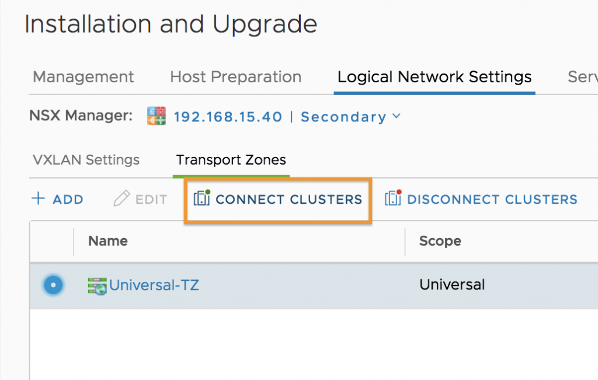Click the plus icon beside ADD

38,198
